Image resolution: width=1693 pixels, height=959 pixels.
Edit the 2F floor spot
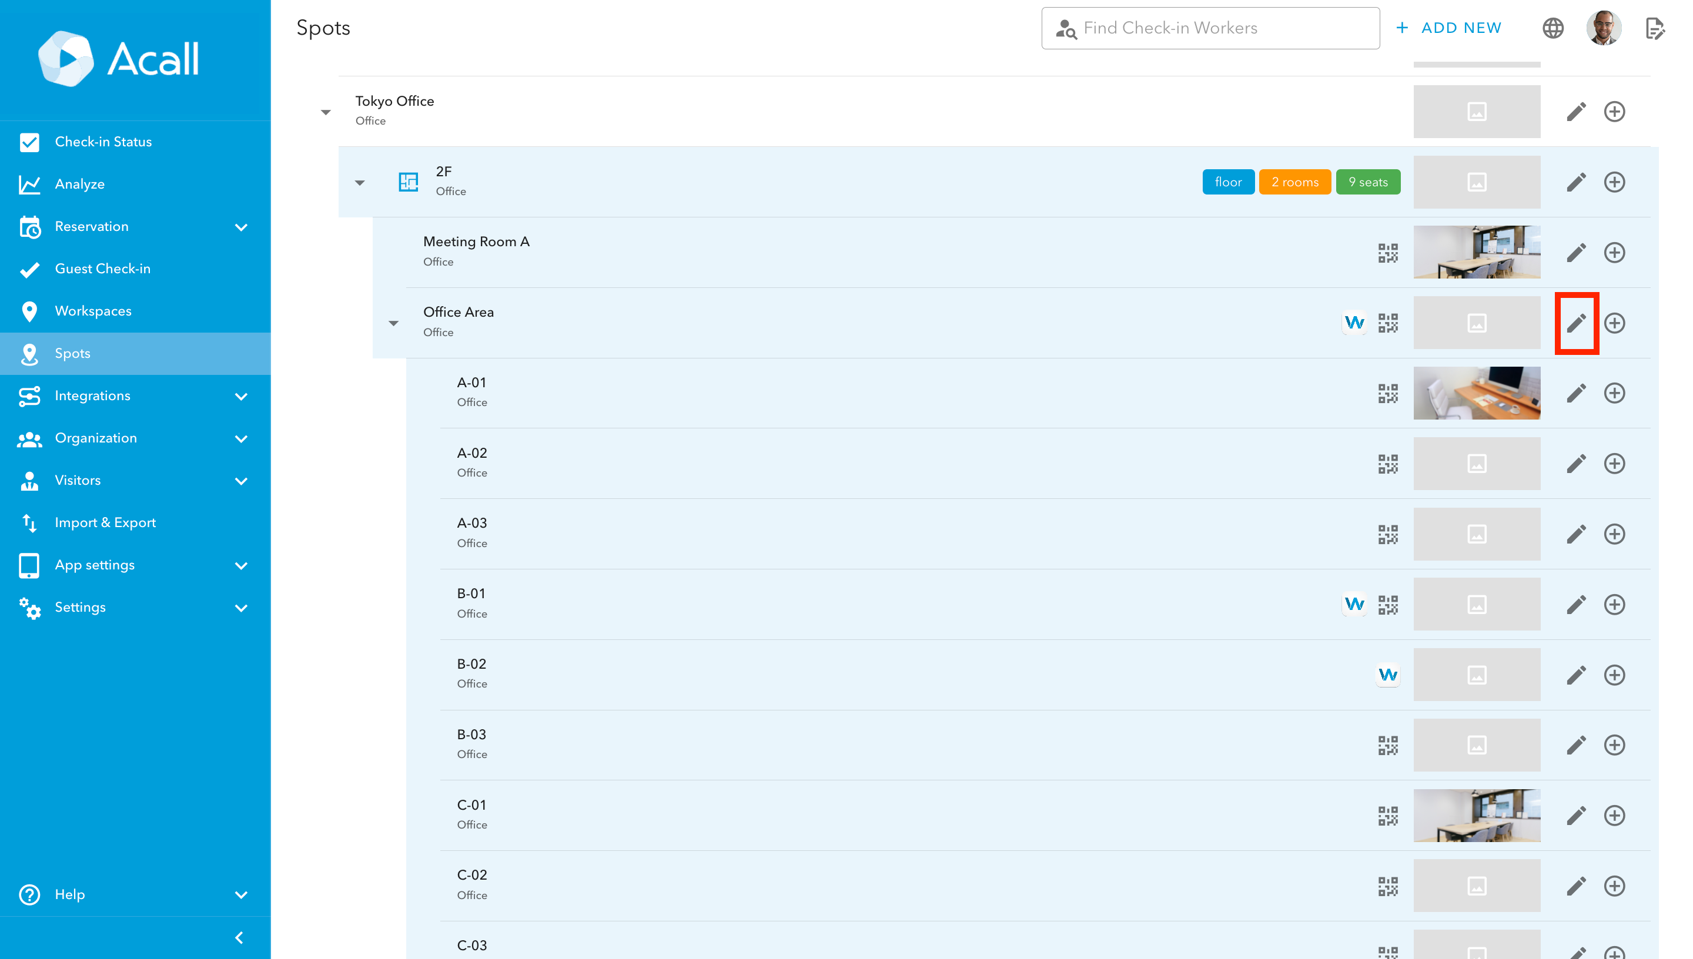(1576, 182)
